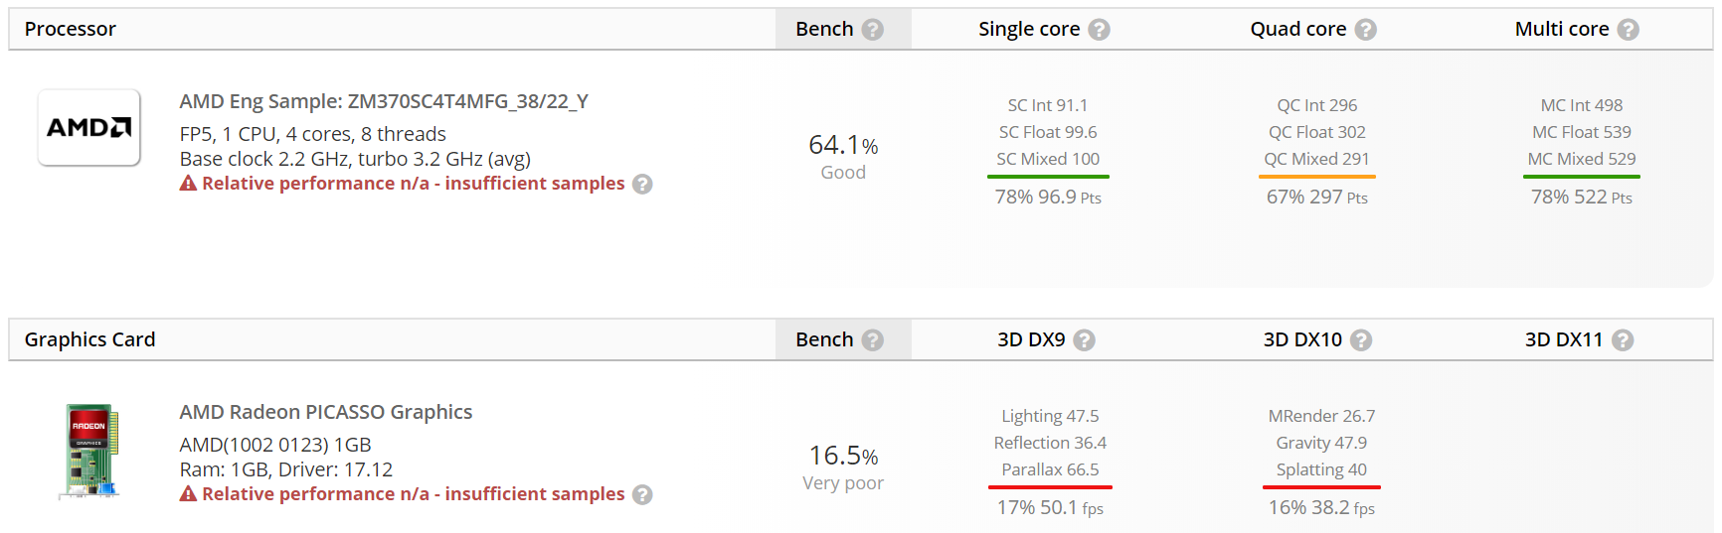Click help icon after graphics insufficient samples warning
Viewport: 1722px width, 533px height.
[x=643, y=495]
